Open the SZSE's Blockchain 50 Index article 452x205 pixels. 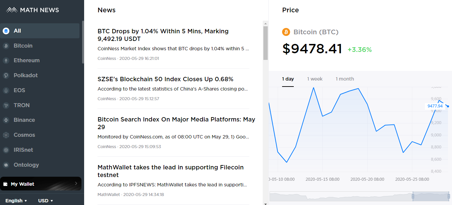pos(165,79)
